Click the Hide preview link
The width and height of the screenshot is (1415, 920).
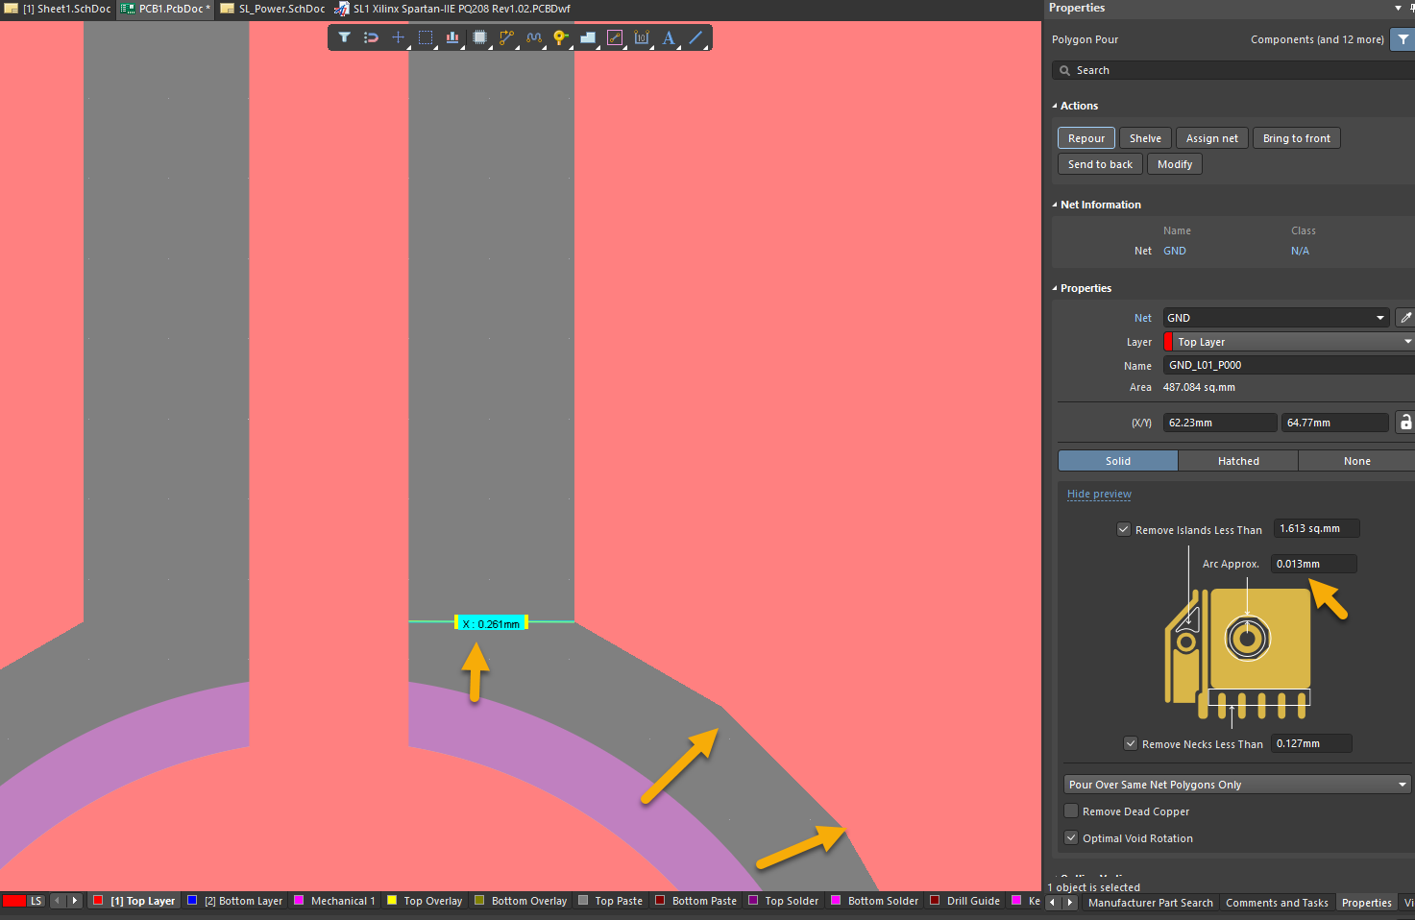coord(1099,494)
